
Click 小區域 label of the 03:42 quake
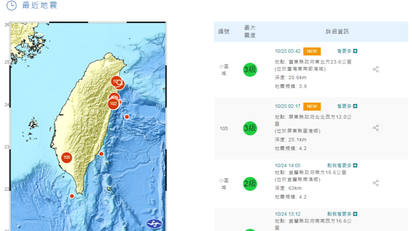tap(223, 70)
